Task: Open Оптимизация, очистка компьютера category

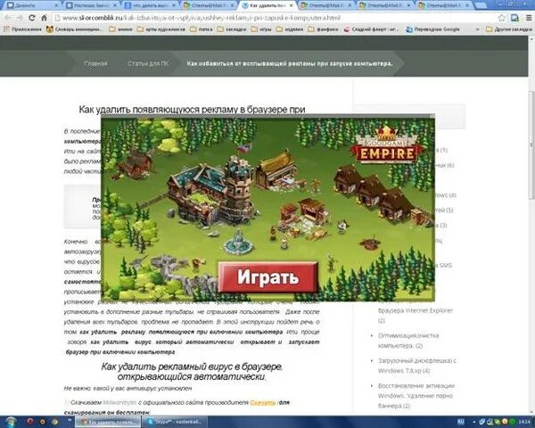Action: tap(408, 341)
